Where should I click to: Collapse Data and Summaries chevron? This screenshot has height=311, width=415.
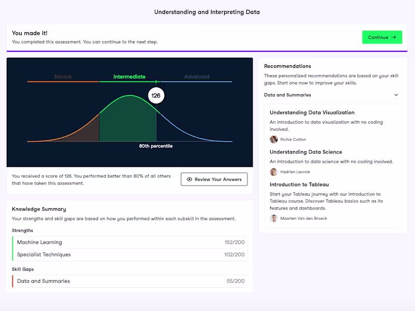coord(396,95)
